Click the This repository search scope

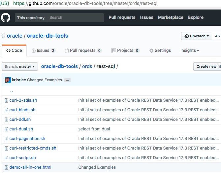[31, 17]
